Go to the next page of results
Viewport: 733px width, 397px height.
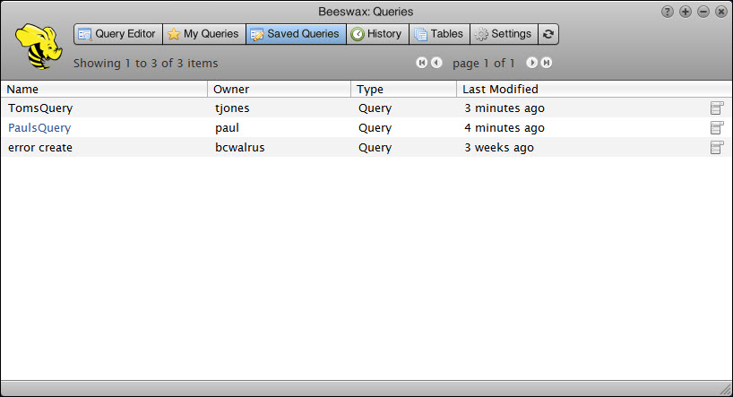click(531, 63)
